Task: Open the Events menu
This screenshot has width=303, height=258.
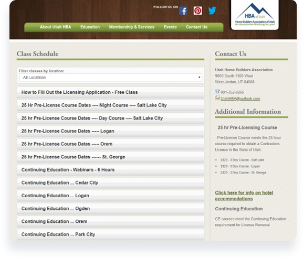Action: click(170, 27)
